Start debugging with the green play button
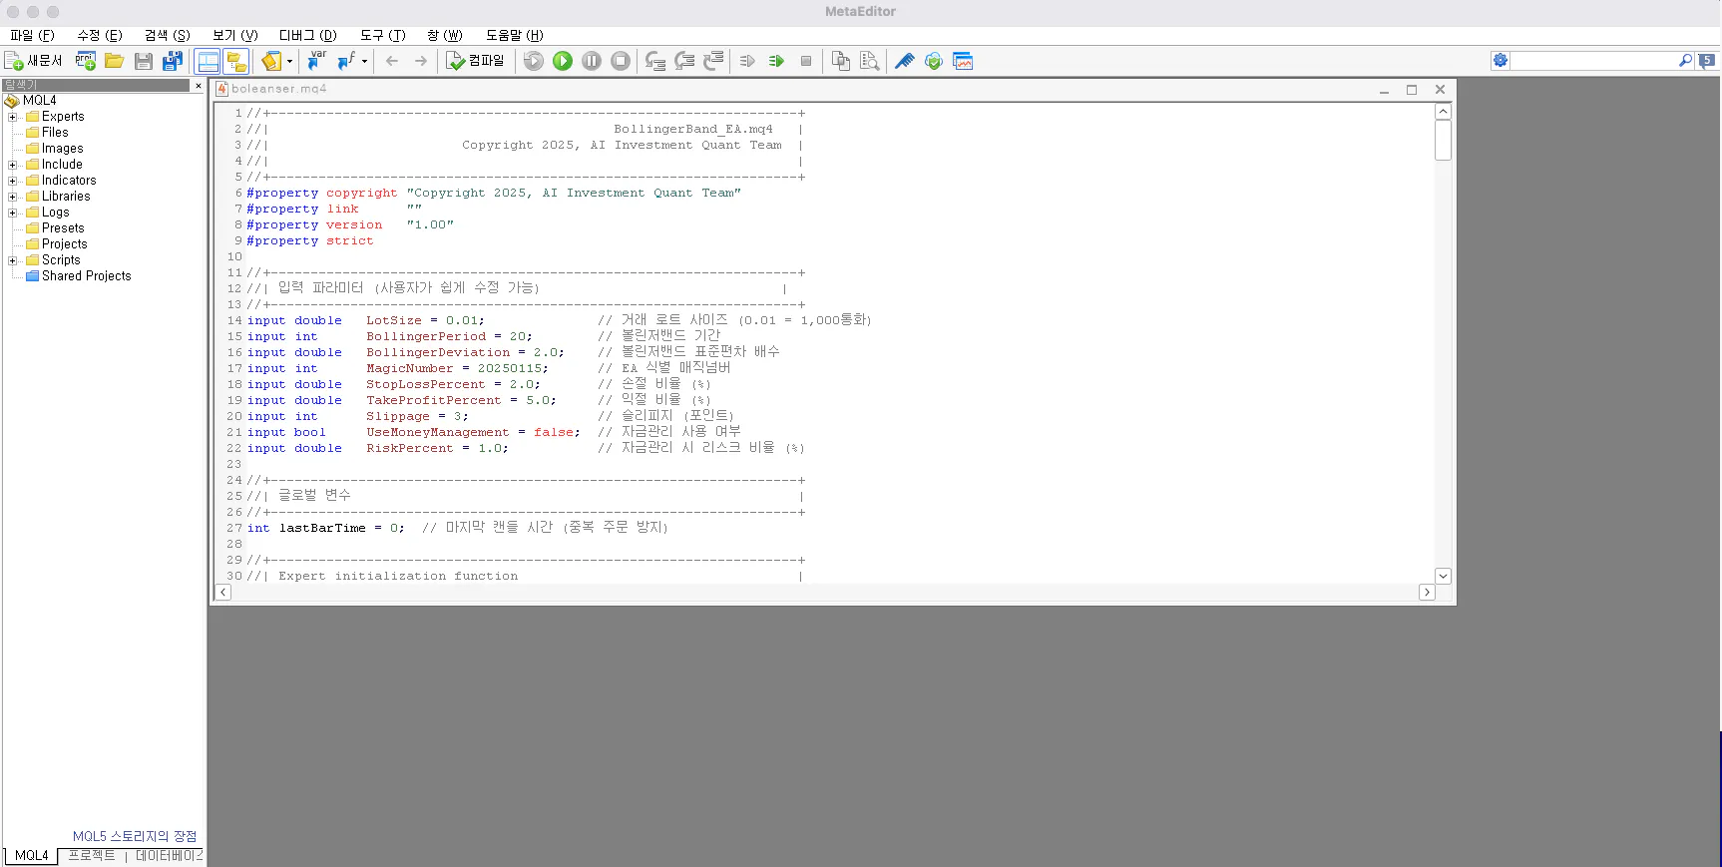 coord(563,61)
